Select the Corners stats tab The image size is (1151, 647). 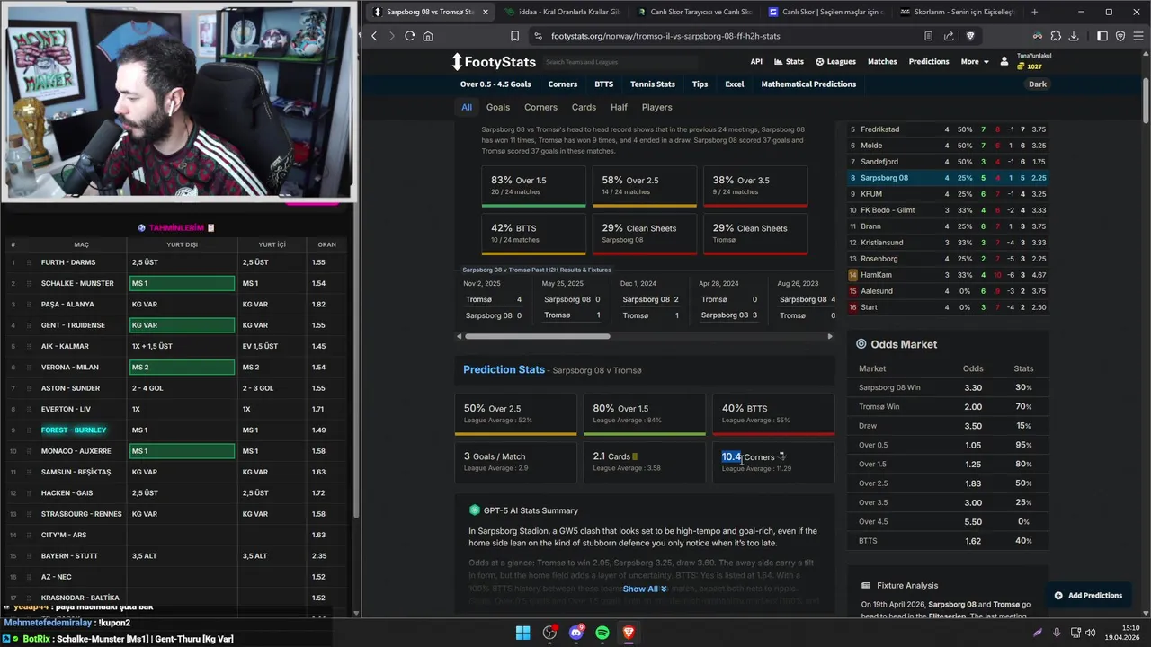coord(540,107)
